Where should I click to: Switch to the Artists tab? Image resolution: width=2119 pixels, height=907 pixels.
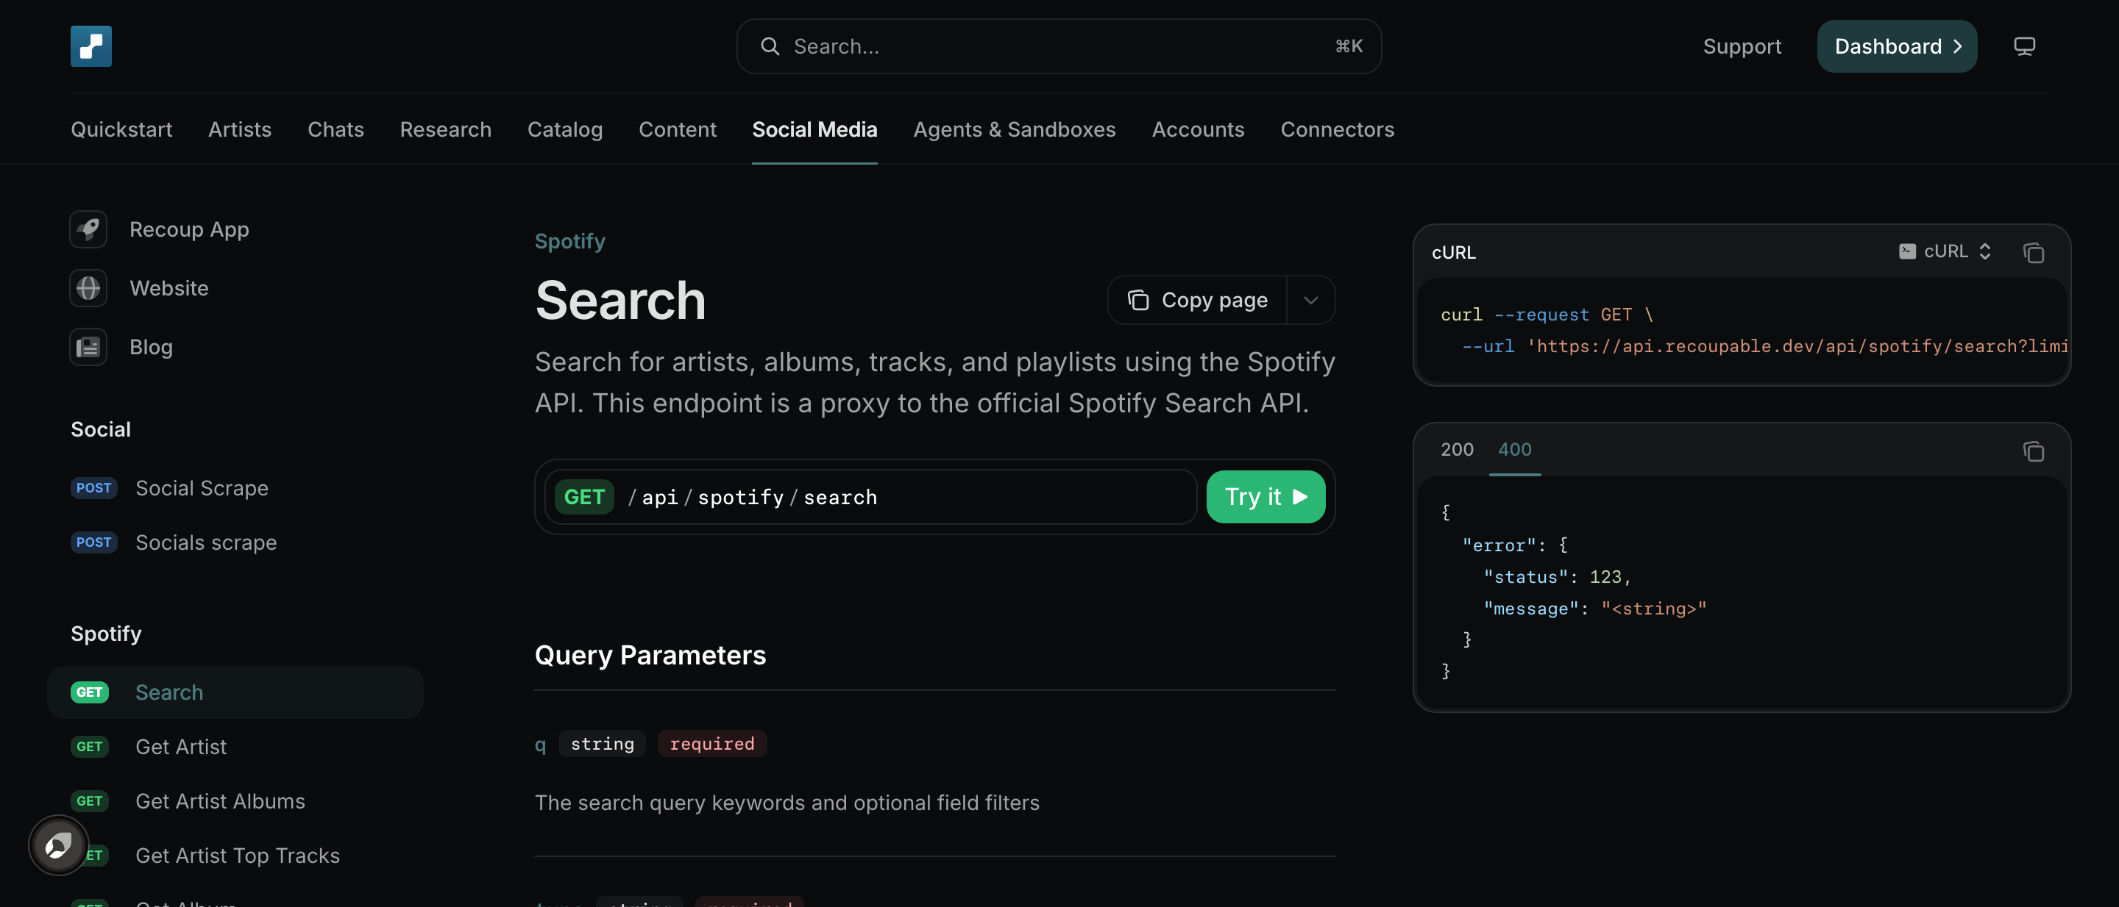[x=239, y=129]
